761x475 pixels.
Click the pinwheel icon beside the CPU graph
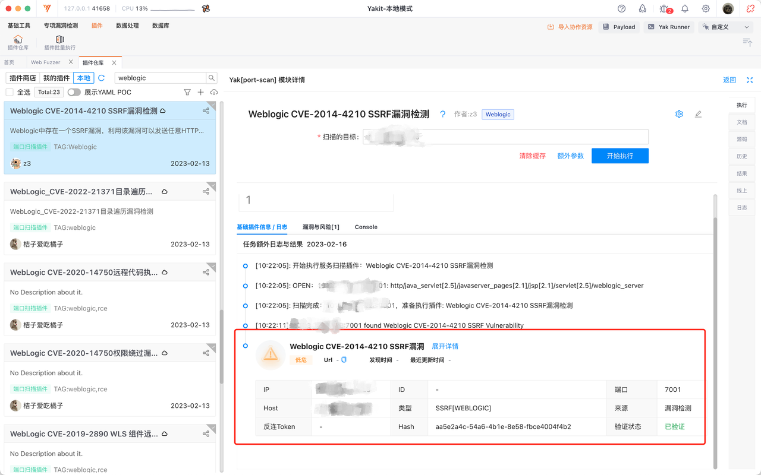pyautogui.click(x=206, y=9)
